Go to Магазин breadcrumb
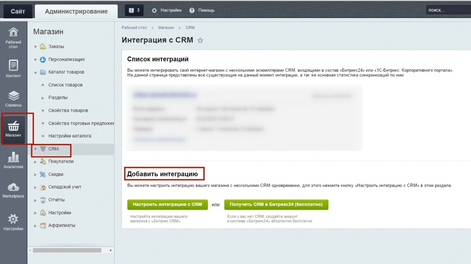Screen dimensions: 471x264 pos(166,28)
